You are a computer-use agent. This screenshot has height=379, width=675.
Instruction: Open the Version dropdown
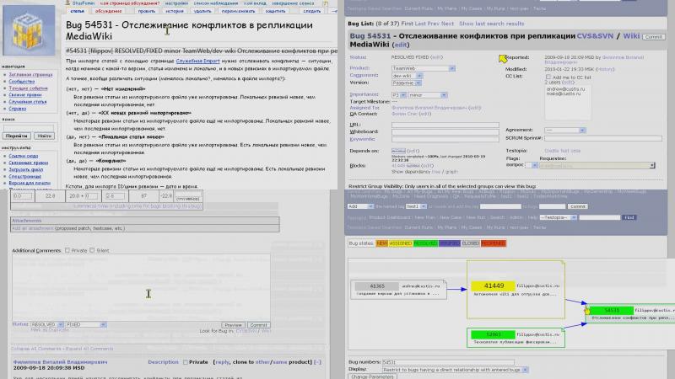407,83
